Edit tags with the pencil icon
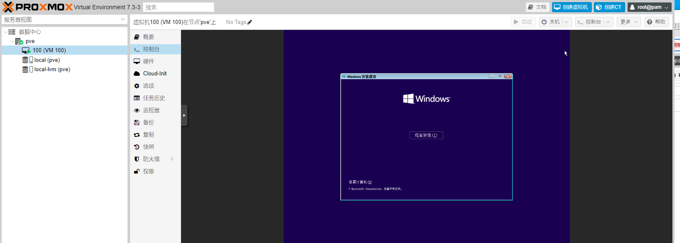The height and width of the screenshot is (243, 680). pos(249,22)
